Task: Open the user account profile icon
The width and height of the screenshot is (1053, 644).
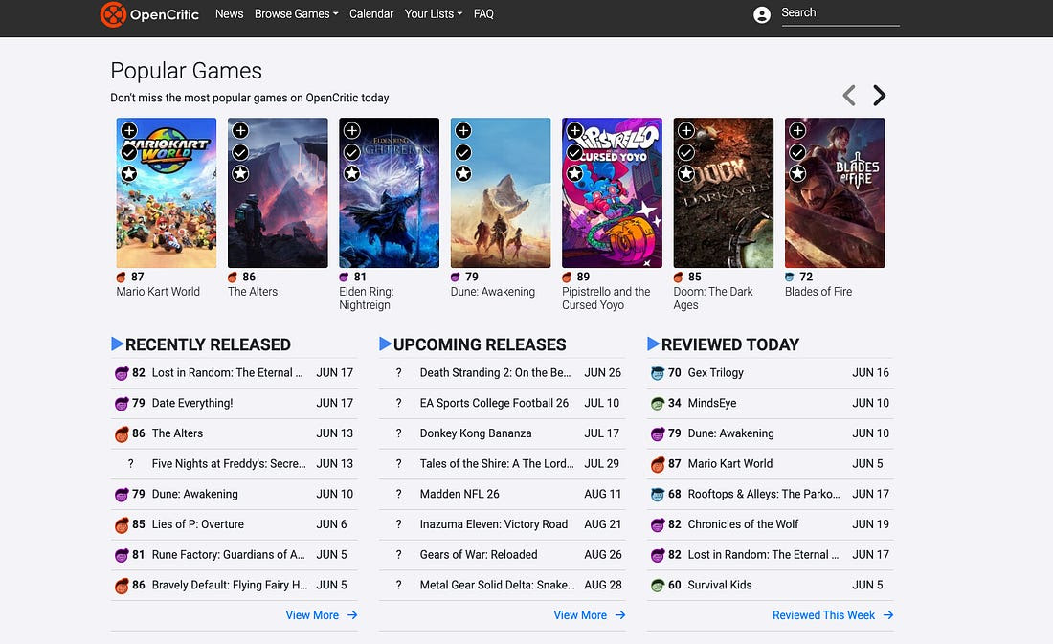Action: coord(762,14)
